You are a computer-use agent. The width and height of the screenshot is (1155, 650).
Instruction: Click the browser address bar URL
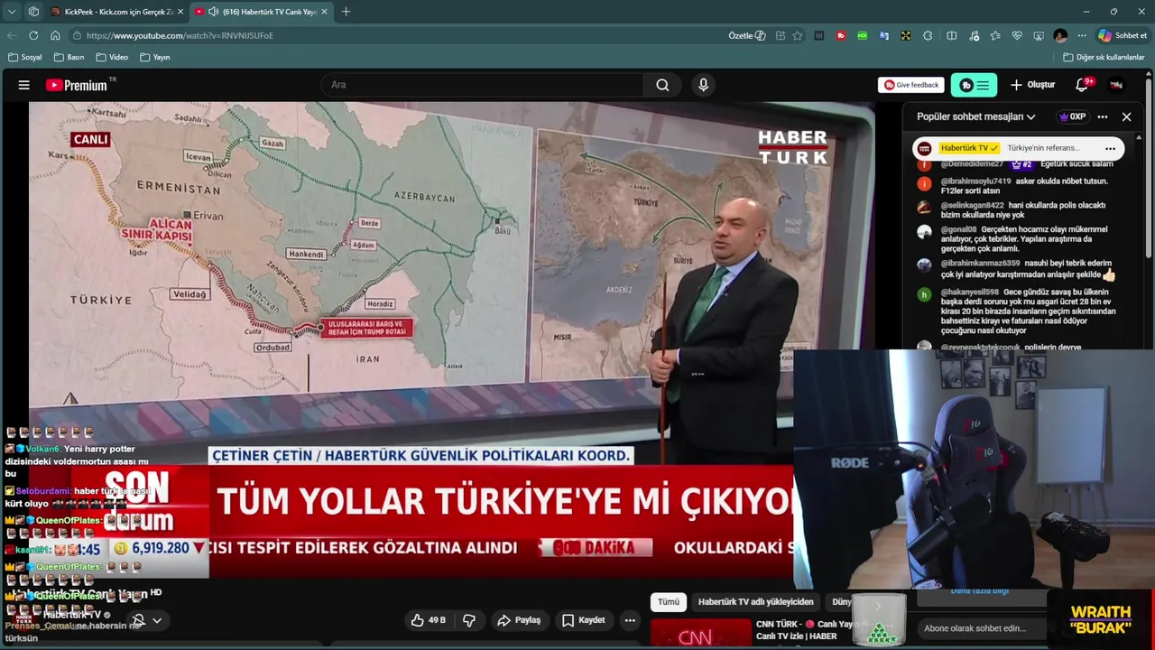point(180,35)
